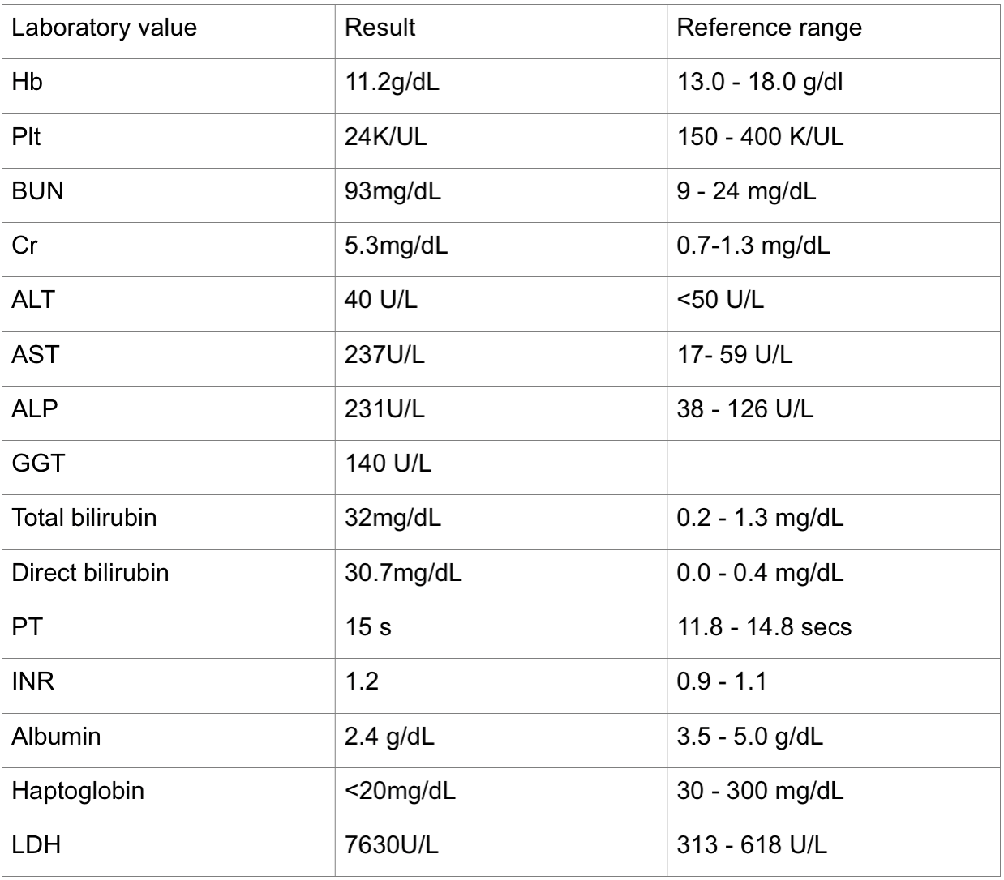Viewport: 1004px width, 880px height.
Task: Click the PT result 15 s cell
Action: pyautogui.click(x=368, y=627)
